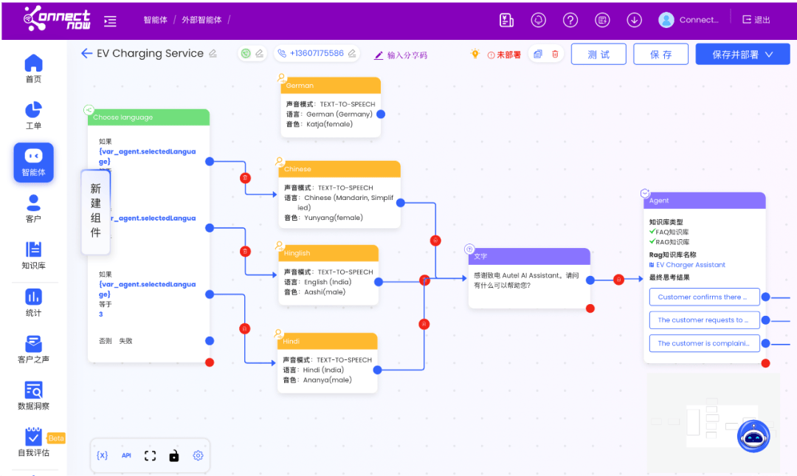Open canvas settings gear icon

198,455
